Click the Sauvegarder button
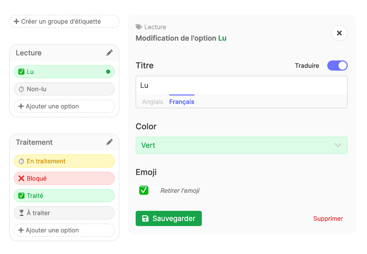 [169, 218]
